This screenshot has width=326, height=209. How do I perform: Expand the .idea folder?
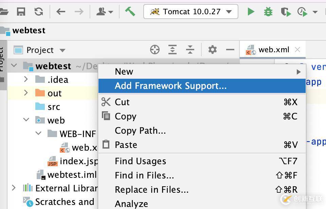pyautogui.click(x=26, y=79)
